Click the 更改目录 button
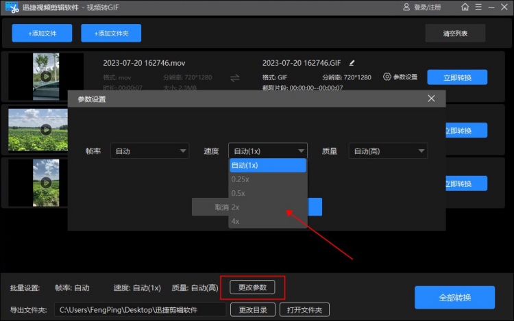Screen dimensions: 514x321 253,309
